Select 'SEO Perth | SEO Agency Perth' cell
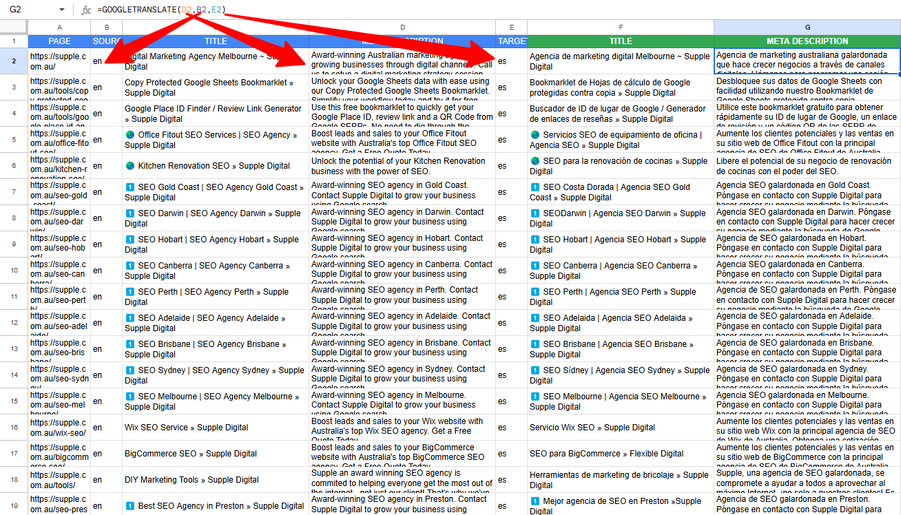This screenshot has height=515, width=901. [x=216, y=297]
